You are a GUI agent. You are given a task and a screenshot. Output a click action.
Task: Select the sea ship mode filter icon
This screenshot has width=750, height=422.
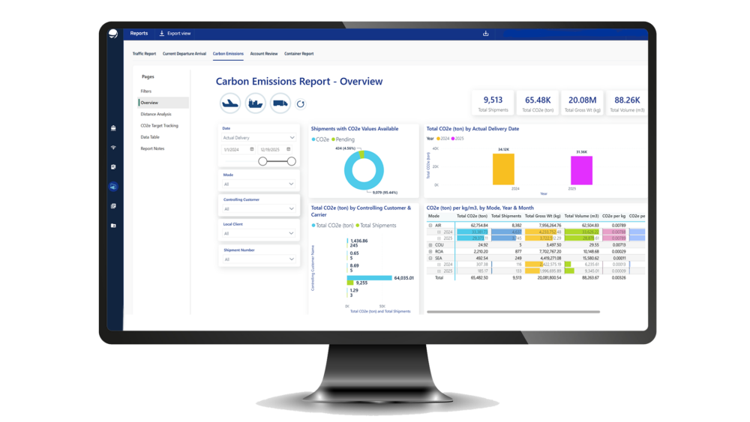[x=255, y=103]
